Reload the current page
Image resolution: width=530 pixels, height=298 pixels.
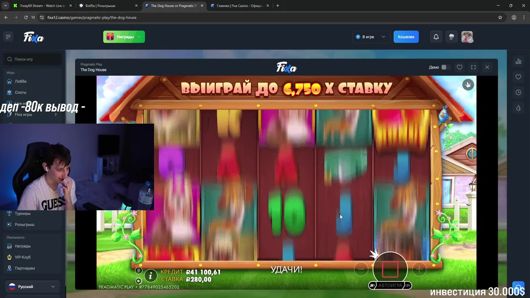click(x=26, y=17)
